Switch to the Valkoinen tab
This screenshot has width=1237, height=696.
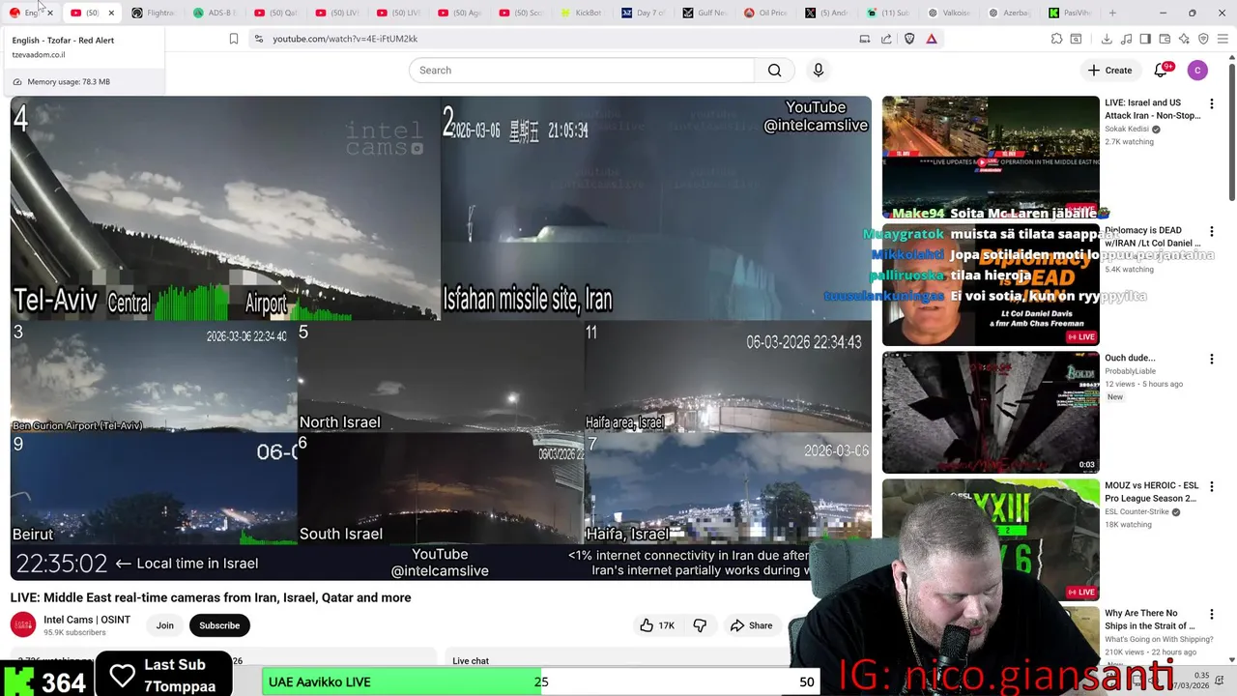pyautogui.click(x=948, y=13)
